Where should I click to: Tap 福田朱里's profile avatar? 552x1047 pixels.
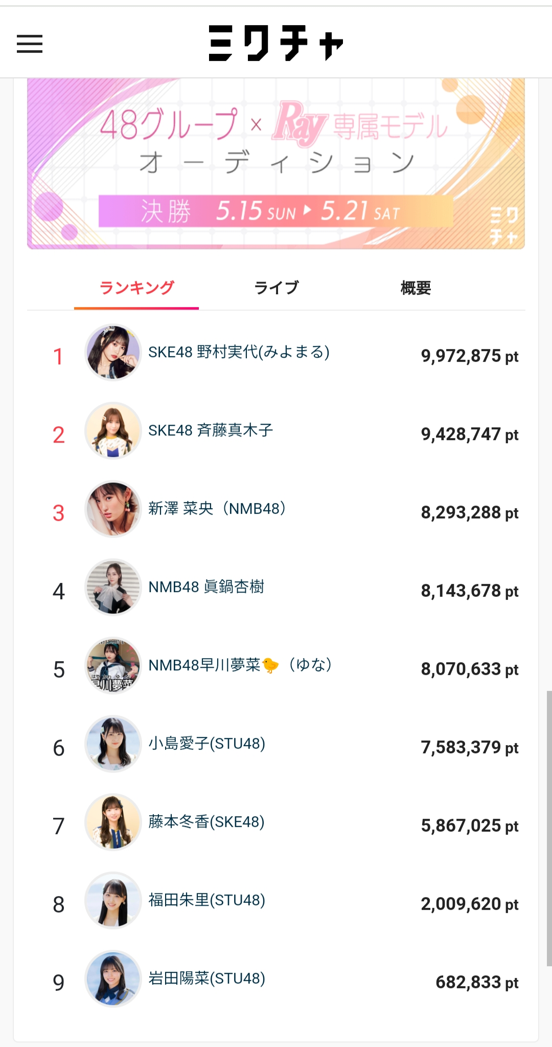tap(113, 901)
